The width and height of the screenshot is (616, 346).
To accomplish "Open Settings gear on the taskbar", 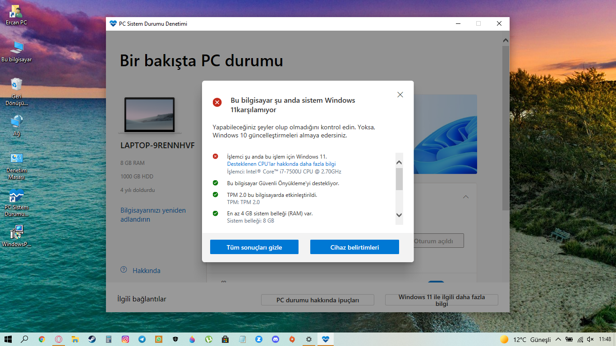I will [x=309, y=339].
